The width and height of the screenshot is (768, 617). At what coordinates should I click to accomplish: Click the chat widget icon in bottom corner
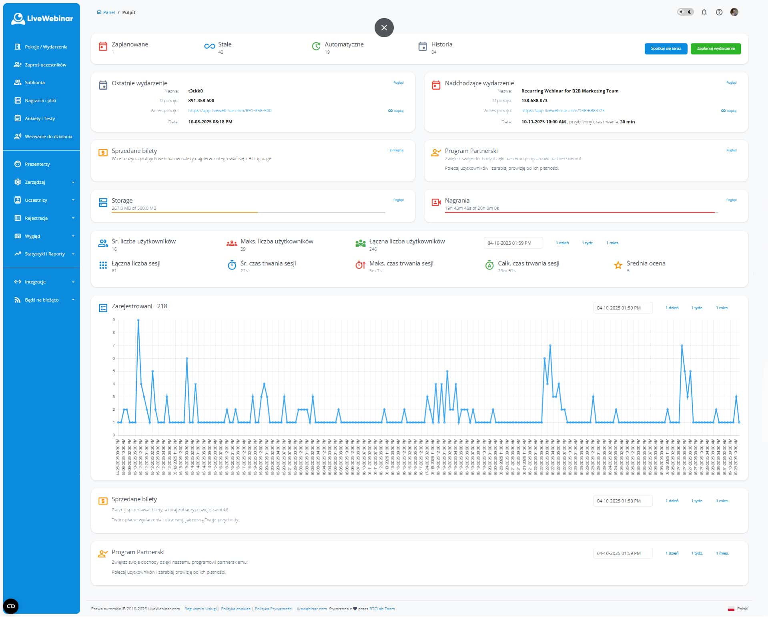coord(11,606)
